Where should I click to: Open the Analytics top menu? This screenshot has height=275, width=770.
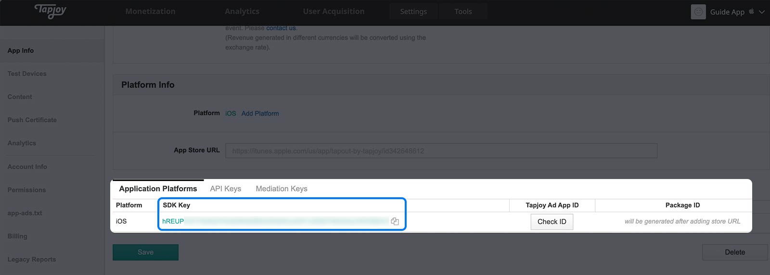[x=242, y=12]
